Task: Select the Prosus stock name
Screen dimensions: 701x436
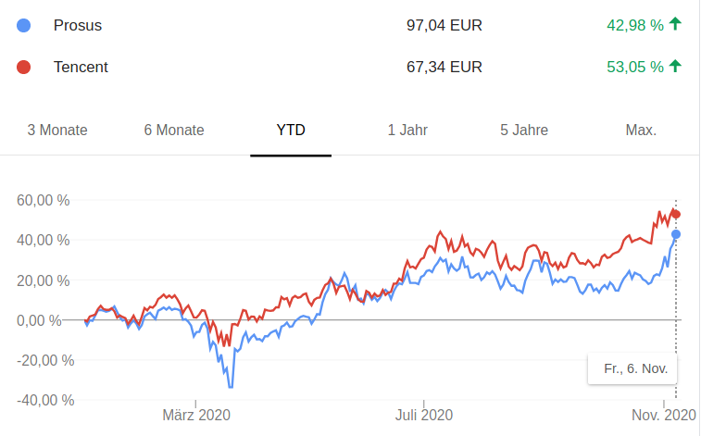Action: pyautogui.click(x=78, y=25)
